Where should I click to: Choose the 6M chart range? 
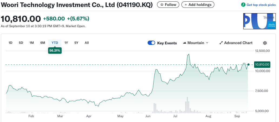(43, 43)
